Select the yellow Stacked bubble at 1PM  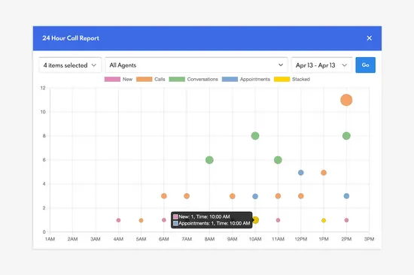point(324,220)
